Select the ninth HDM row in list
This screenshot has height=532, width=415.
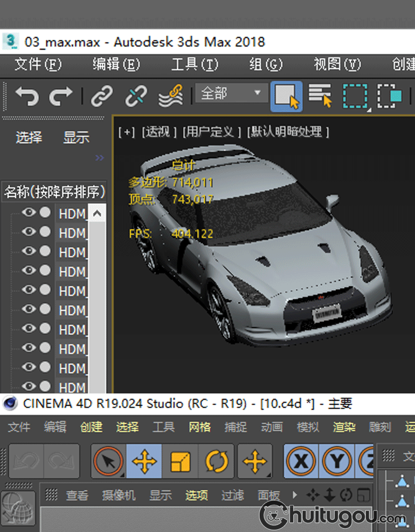pos(72,369)
